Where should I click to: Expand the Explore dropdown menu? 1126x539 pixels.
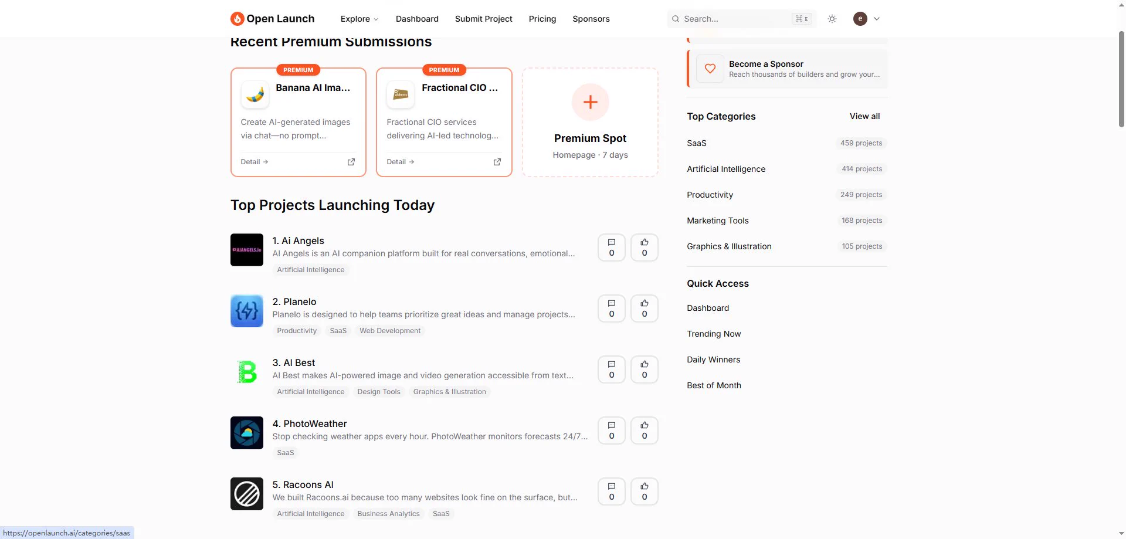point(359,19)
